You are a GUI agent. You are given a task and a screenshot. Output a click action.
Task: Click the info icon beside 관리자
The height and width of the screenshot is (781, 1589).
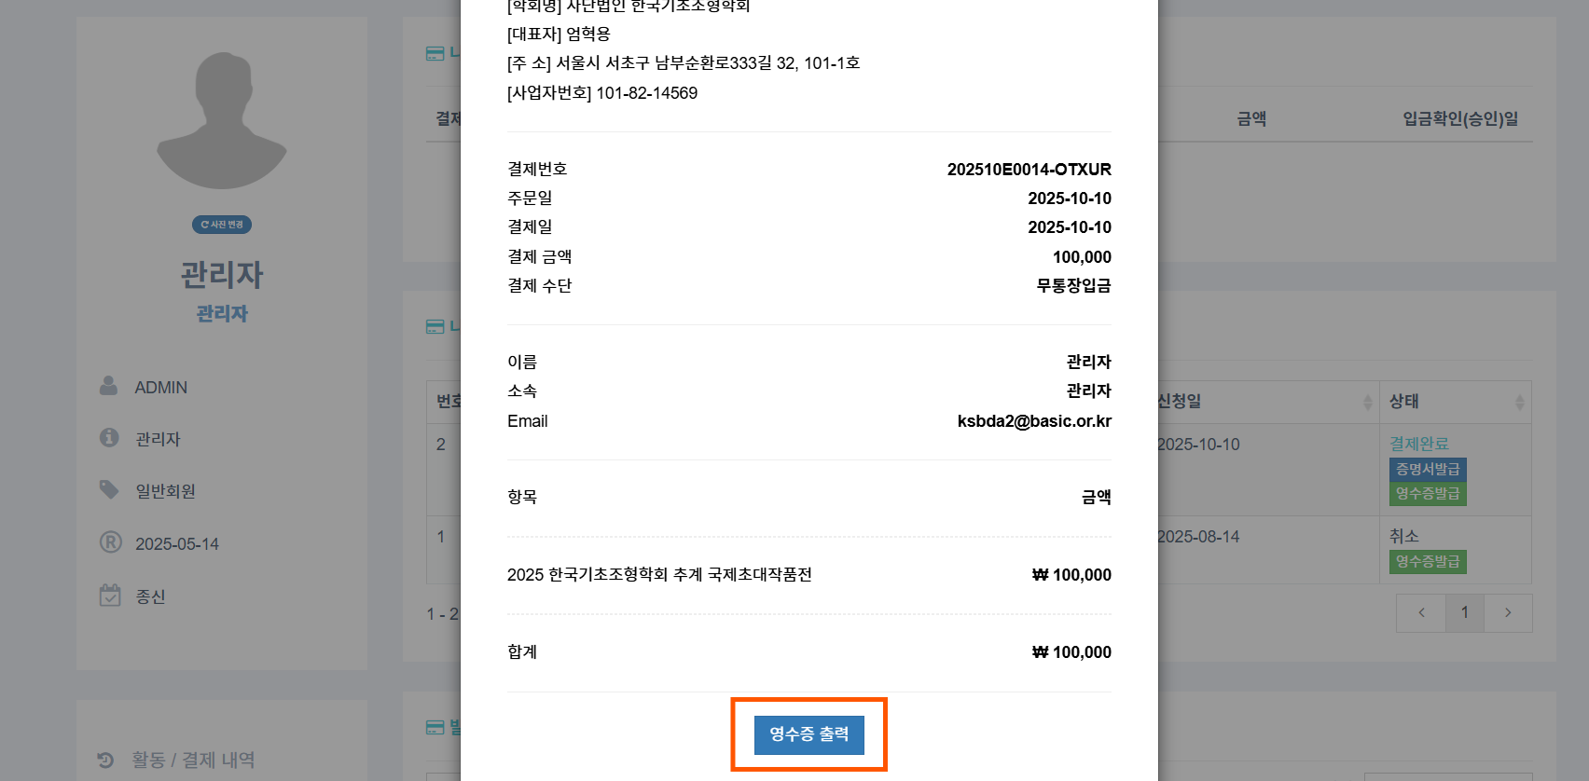pyautogui.click(x=109, y=437)
